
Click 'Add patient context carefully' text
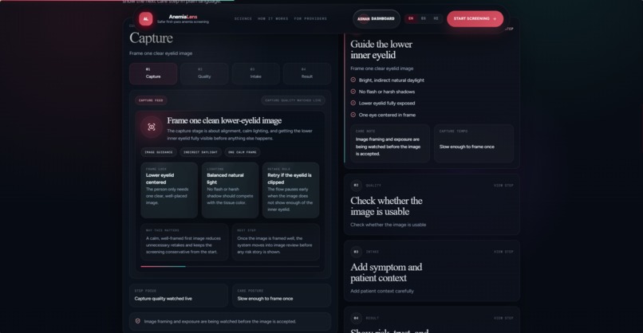point(382,292)
